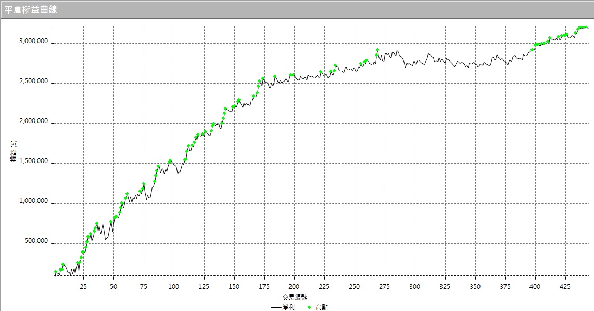Click the 1,000,000 y-axis label
Screen dimensions: 594x311
pyautogui.click(x=34, y=201)
